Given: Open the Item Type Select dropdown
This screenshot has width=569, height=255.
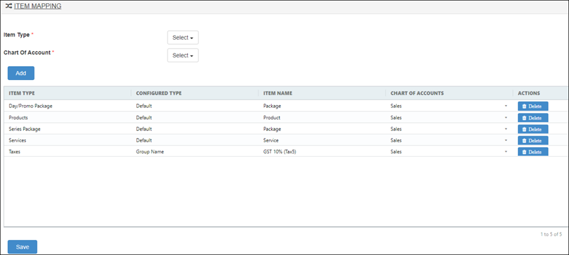Looking at the screenshot, I should 183,38.
